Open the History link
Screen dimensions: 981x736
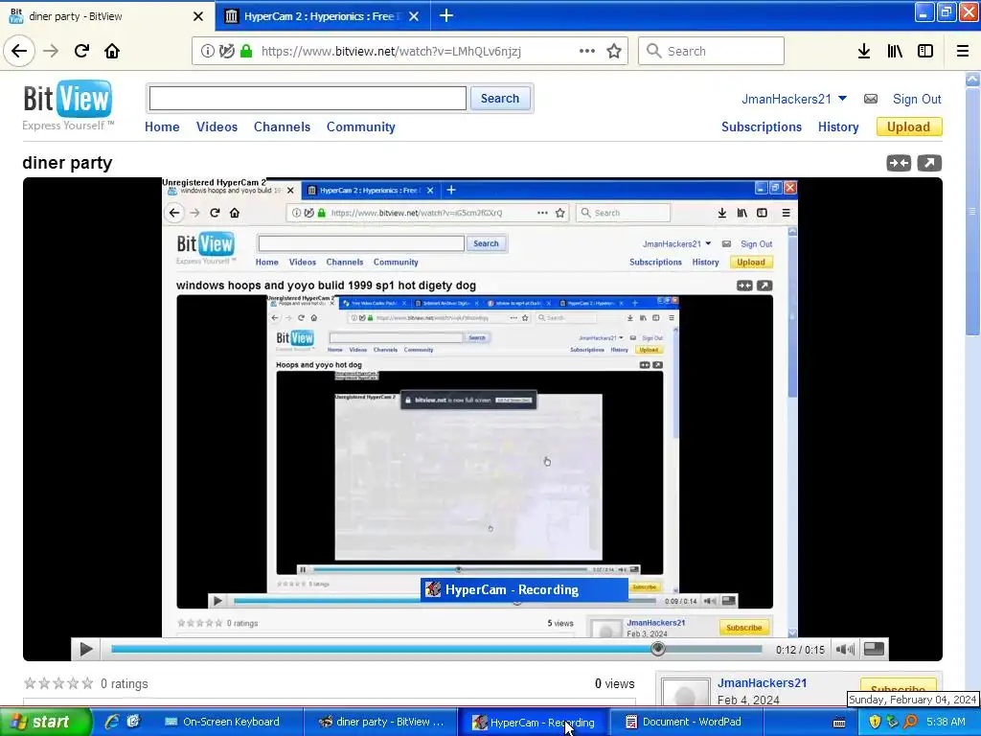838,126
